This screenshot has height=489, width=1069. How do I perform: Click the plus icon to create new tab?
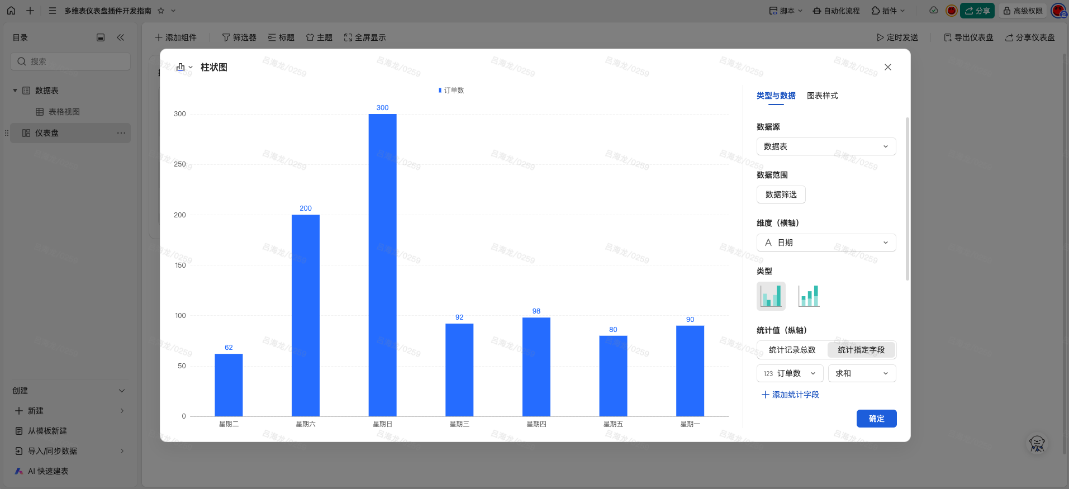click(x=30, y=11)
